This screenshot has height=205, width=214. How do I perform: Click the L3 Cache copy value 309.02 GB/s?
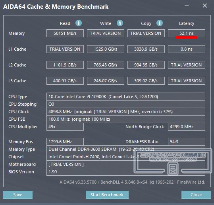[146, 81]
